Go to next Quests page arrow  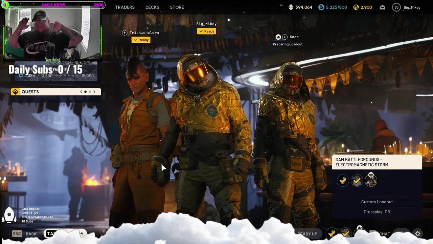[94, 92]
